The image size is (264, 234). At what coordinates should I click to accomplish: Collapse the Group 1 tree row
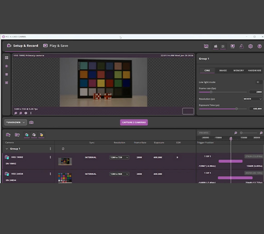(x=7, y=149)
